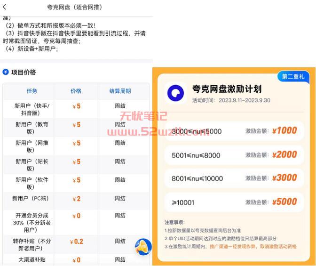
Task: Click the 结算周期 column header
Action: (120, 91)
